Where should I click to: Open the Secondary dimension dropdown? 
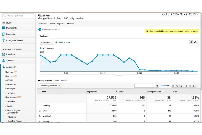(50, 86)
